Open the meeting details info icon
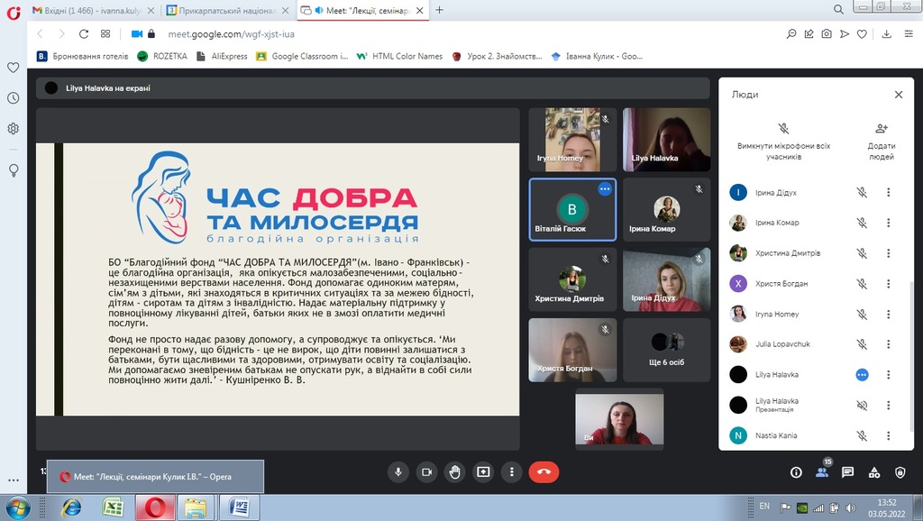Image resolution: width=923 pixels, height=521 pixels. pyautogui.click(x=796, y=472)
